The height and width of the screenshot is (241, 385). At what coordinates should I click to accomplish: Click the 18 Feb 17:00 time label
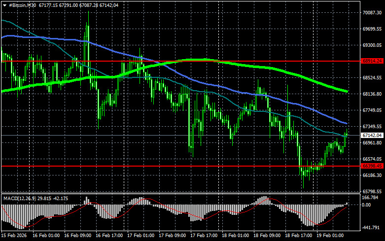coord(299,236)
